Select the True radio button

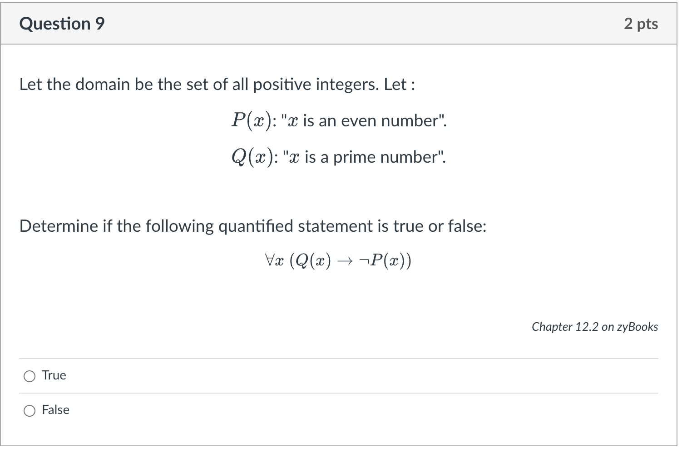pyautogui.click(x=29, y=376)
